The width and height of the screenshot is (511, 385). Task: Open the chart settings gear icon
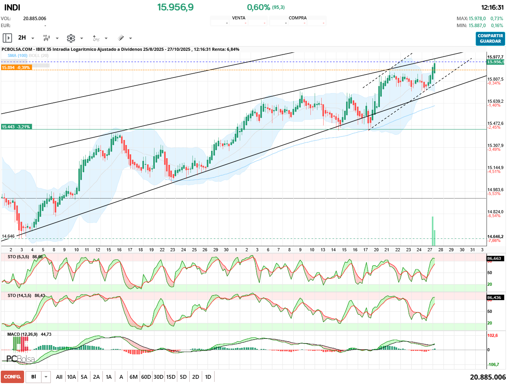[x=71, y=38]
